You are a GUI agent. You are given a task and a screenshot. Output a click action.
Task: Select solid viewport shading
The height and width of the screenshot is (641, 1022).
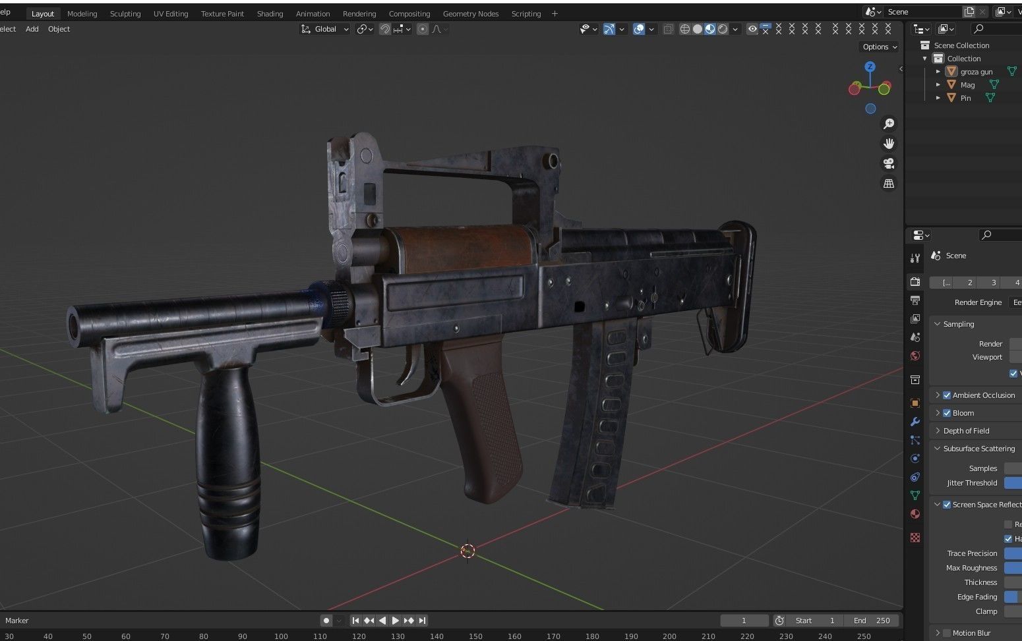tap(698, 29)
